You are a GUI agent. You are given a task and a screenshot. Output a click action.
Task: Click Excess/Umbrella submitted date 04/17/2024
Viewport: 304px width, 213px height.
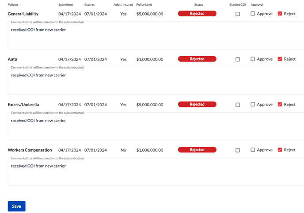tap(70, 104)
